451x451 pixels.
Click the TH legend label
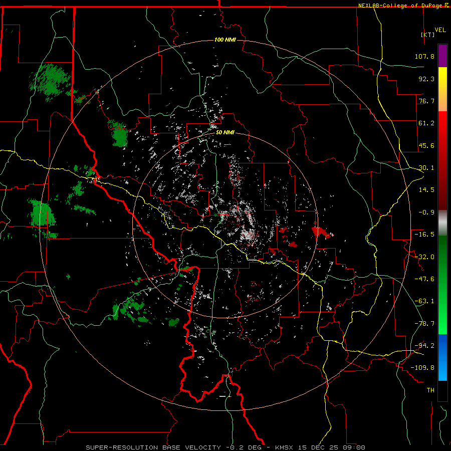[x=430, y=390]
